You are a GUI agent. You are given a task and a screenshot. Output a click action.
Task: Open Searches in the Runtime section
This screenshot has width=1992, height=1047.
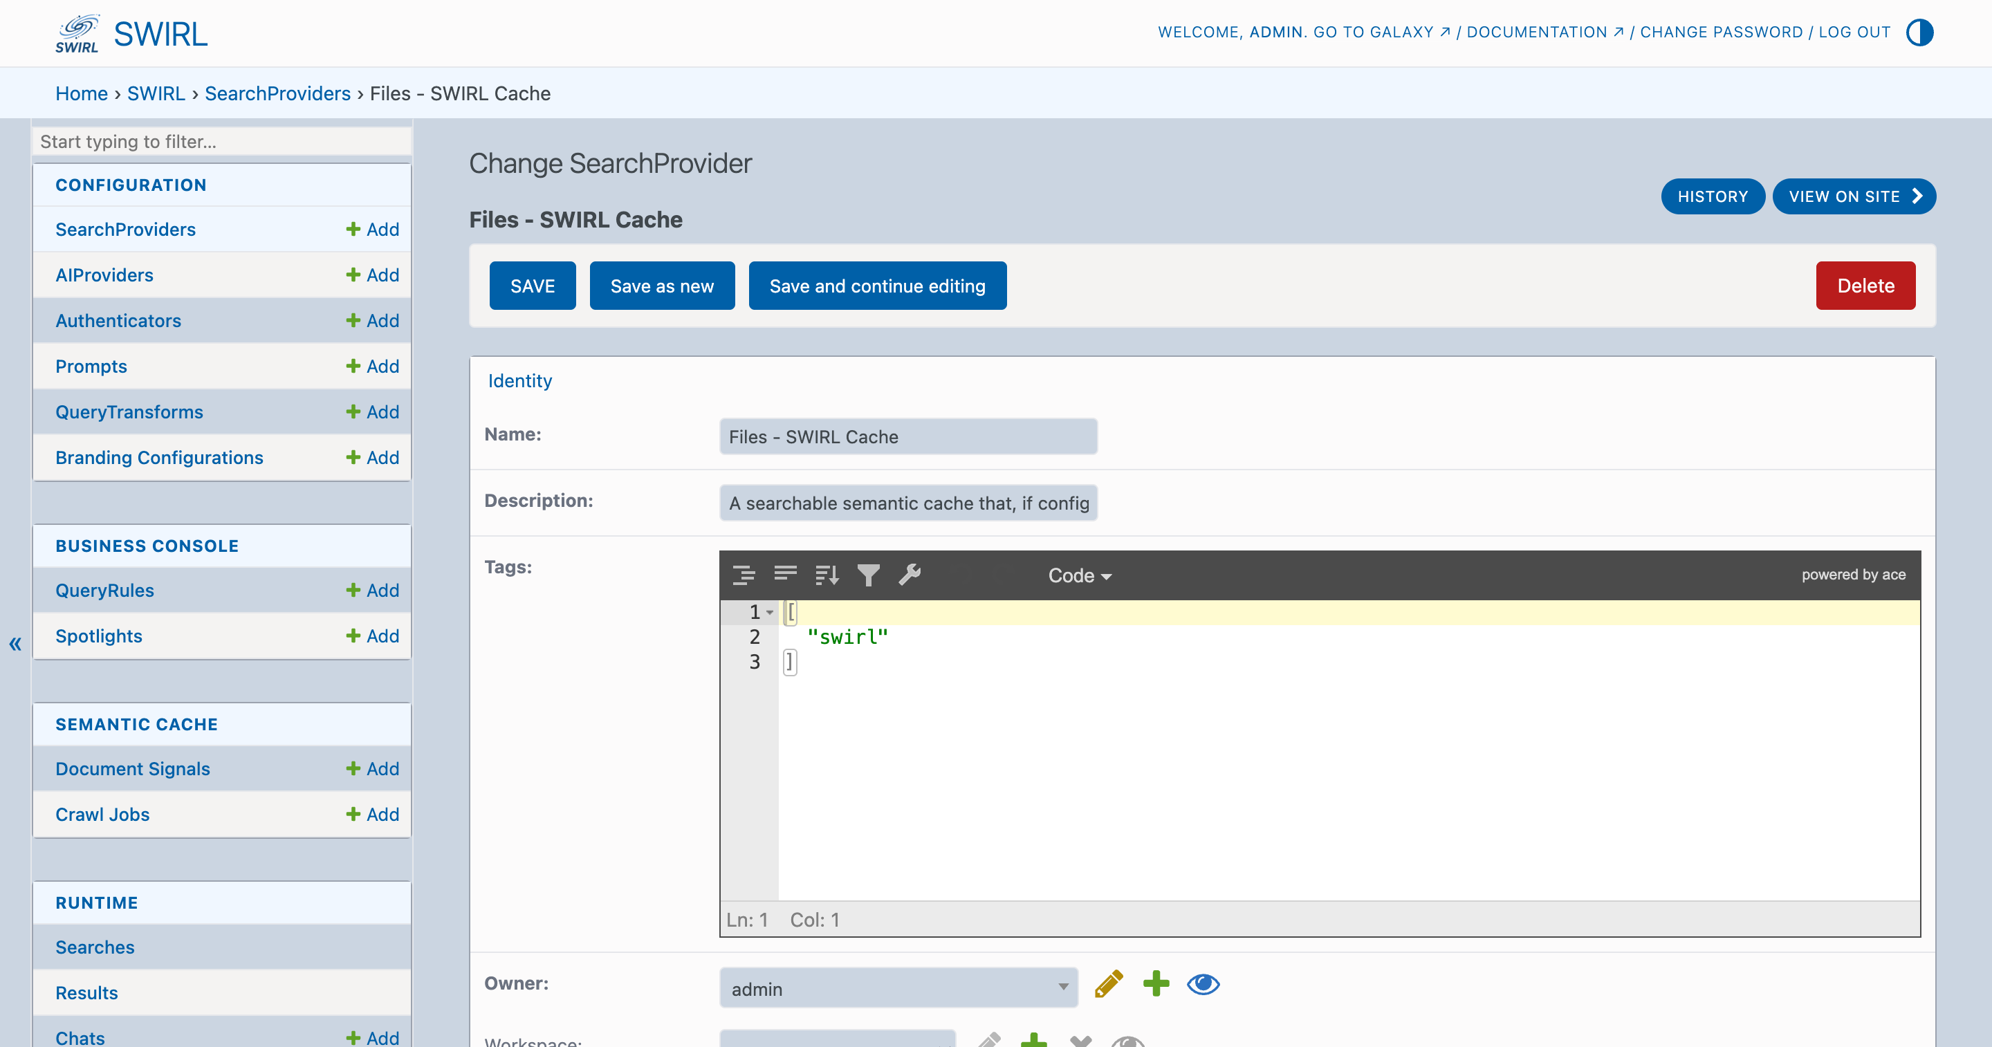click(x=95, y=948)
